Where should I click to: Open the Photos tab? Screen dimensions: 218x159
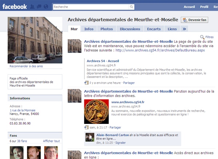click(106, 29)
